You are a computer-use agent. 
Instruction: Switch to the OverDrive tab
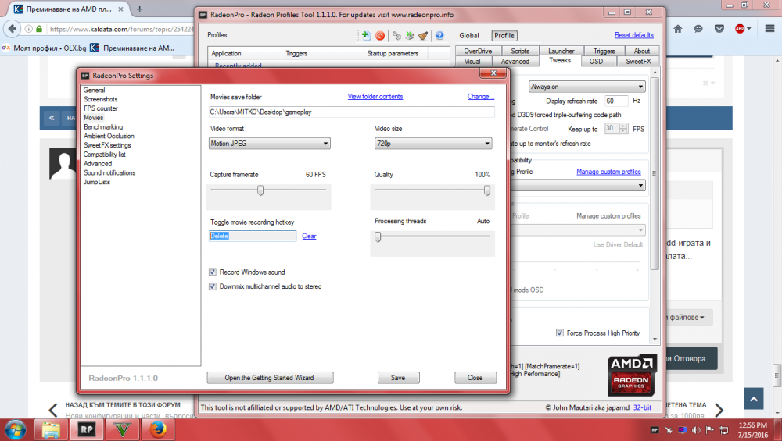click(478, 51)
